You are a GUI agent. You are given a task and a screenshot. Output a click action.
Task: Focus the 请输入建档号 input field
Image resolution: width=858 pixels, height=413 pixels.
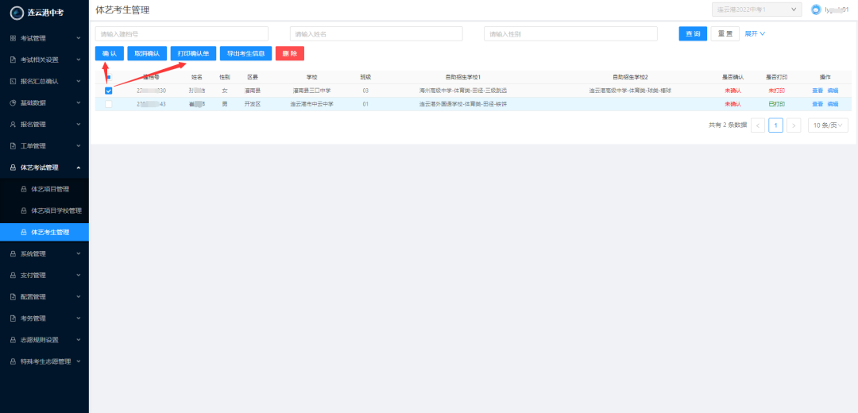tap(182, 33)
